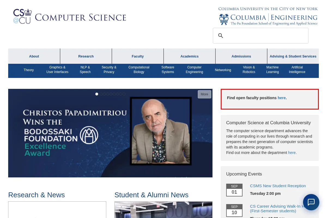Click the 'Computer Science' title text in header

click(80, 17)
